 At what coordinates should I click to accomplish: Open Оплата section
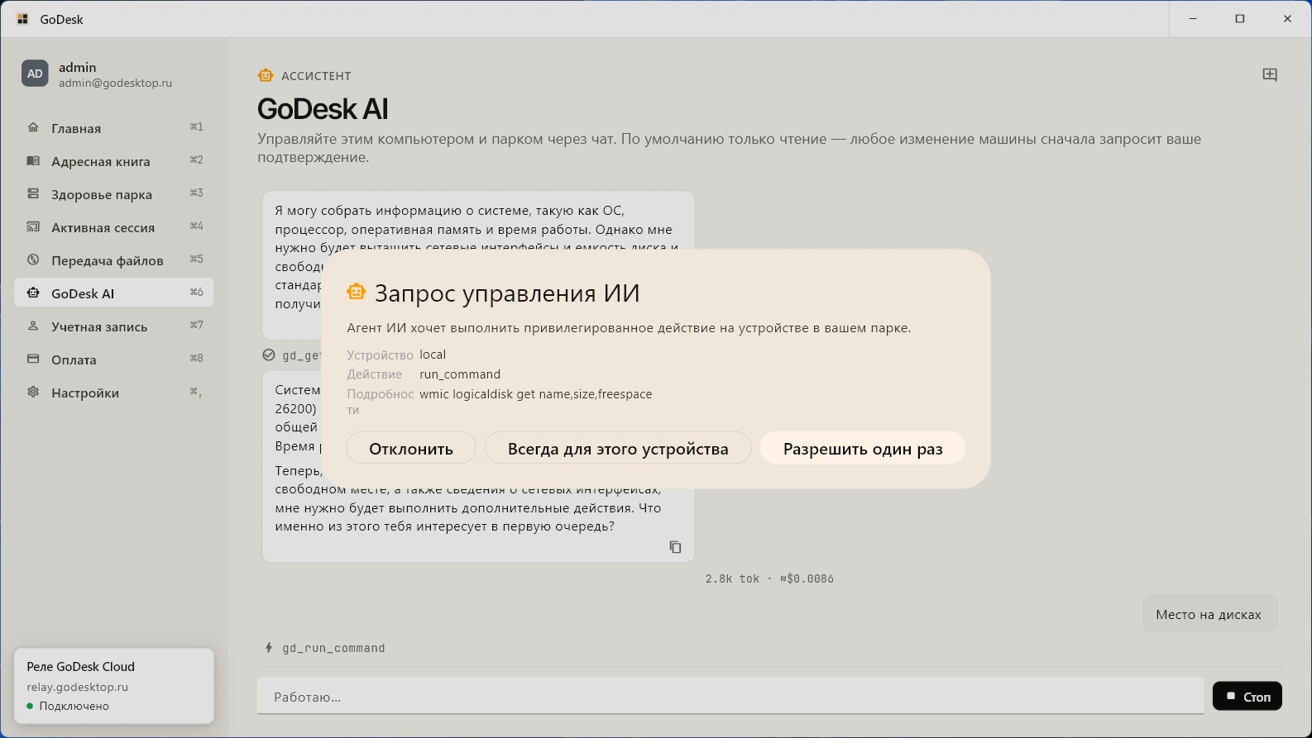click(x=114, y=359)
